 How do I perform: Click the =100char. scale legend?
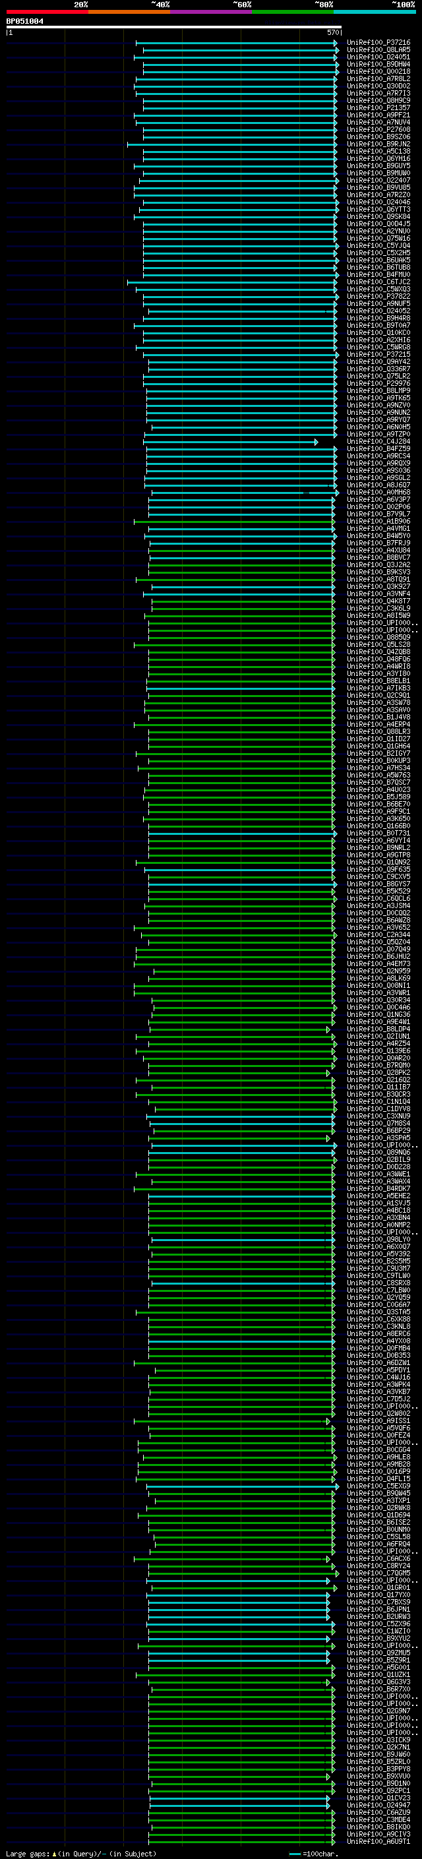click(x=314, y=1853)
